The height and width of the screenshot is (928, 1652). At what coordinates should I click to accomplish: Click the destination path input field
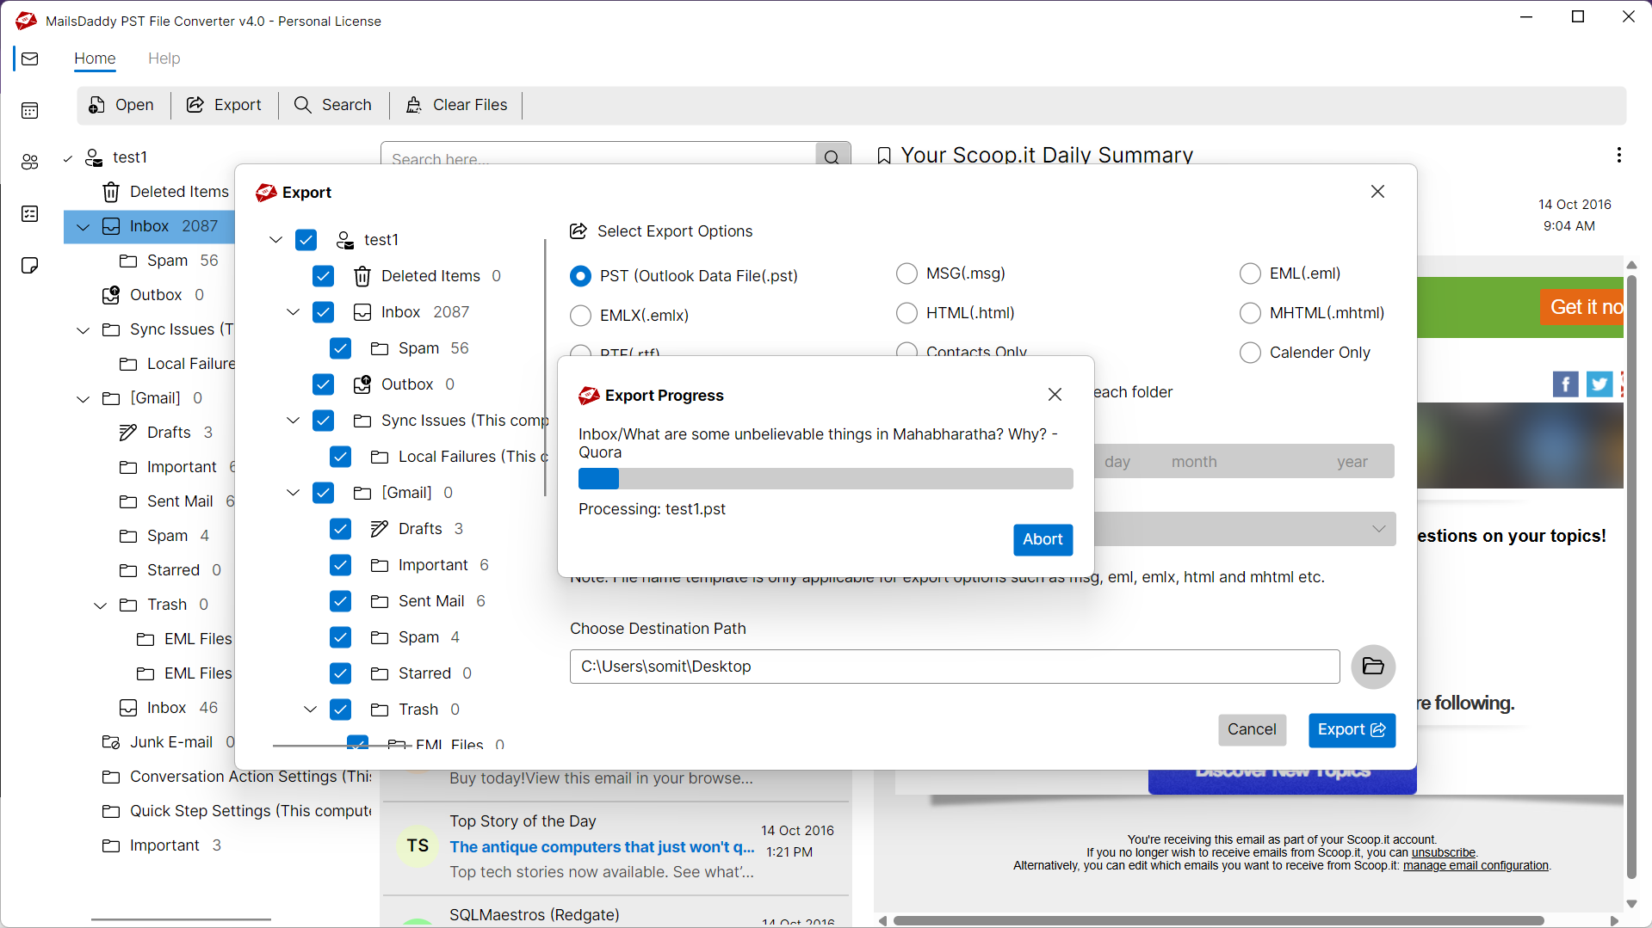coord(955,667)
